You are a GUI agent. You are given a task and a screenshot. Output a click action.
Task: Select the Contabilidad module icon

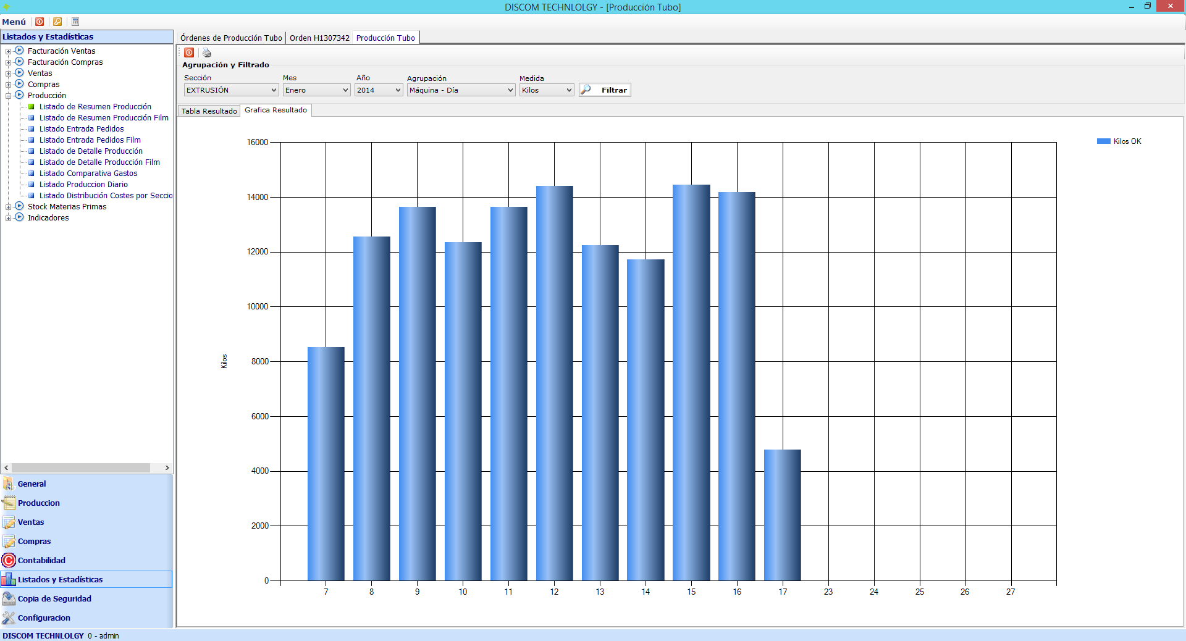click(x=9, y=560)
